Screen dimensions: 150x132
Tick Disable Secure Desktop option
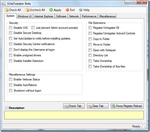pyautogui.click(x=10, y=33)
